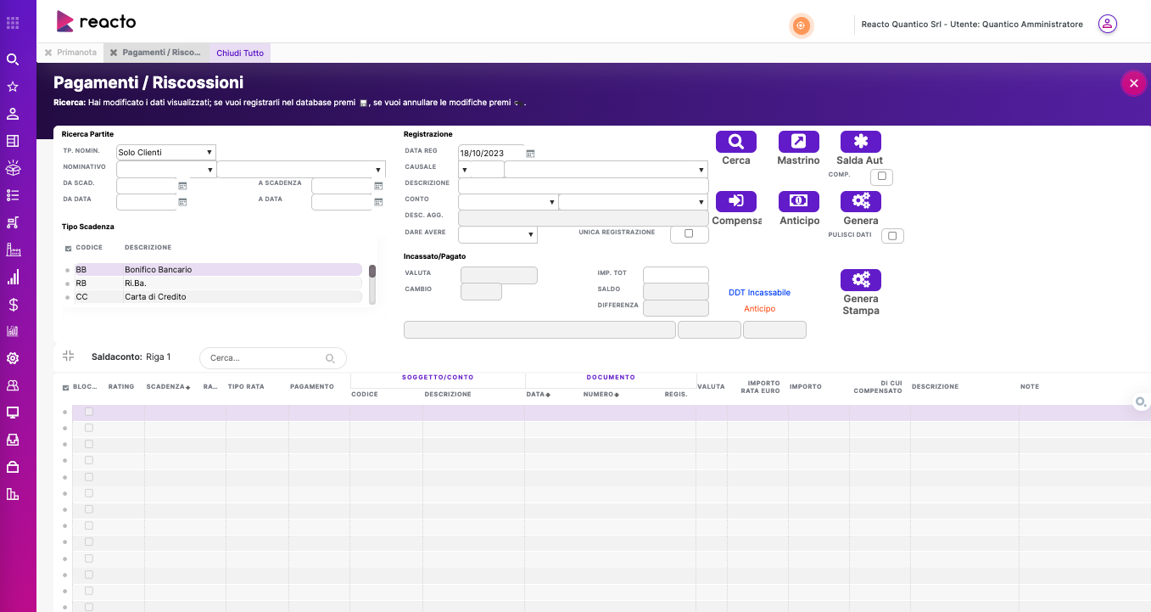Check the Bloc. checkbox of first grid row
Screen dimensions: 1151x612
pyautogui.click(x=89, y=412)
